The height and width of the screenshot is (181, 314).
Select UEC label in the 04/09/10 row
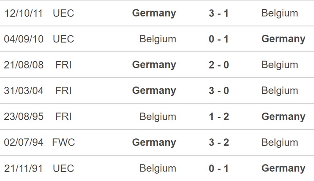point(63,39)
